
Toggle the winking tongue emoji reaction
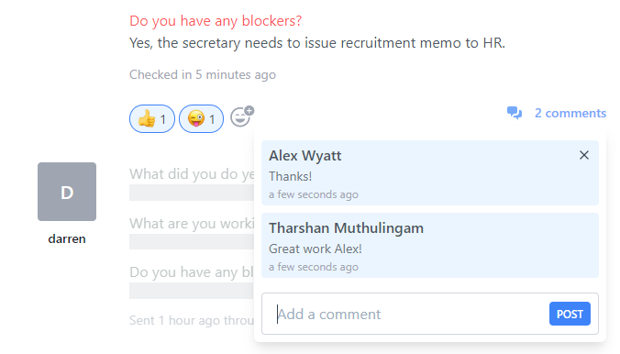click(x=201, y=118)
